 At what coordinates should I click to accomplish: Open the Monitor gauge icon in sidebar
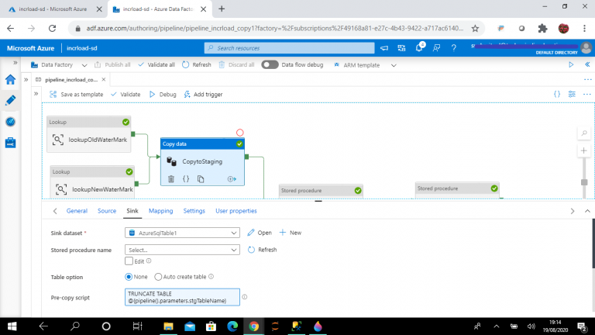click(10, 122)
